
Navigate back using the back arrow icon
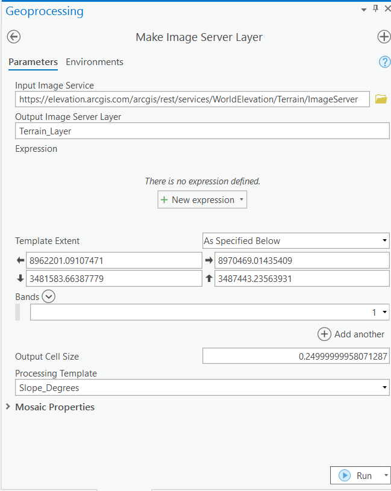[x=13, y=37]
